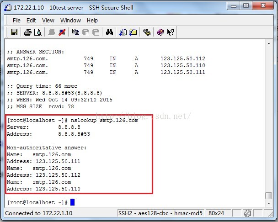The image size is (278, 222).
Task: Open the Settings gears icon
Action: click(x=147, y=32)
